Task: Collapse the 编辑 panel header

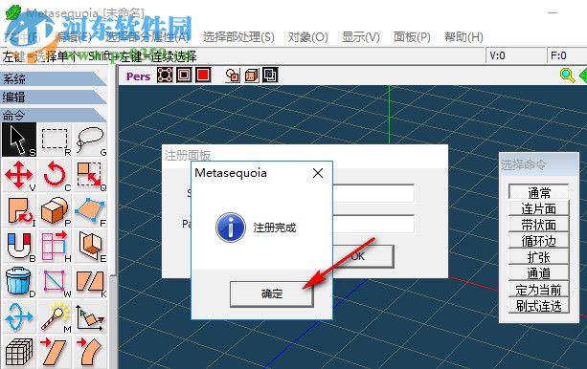Action: (x=54, y=97)
